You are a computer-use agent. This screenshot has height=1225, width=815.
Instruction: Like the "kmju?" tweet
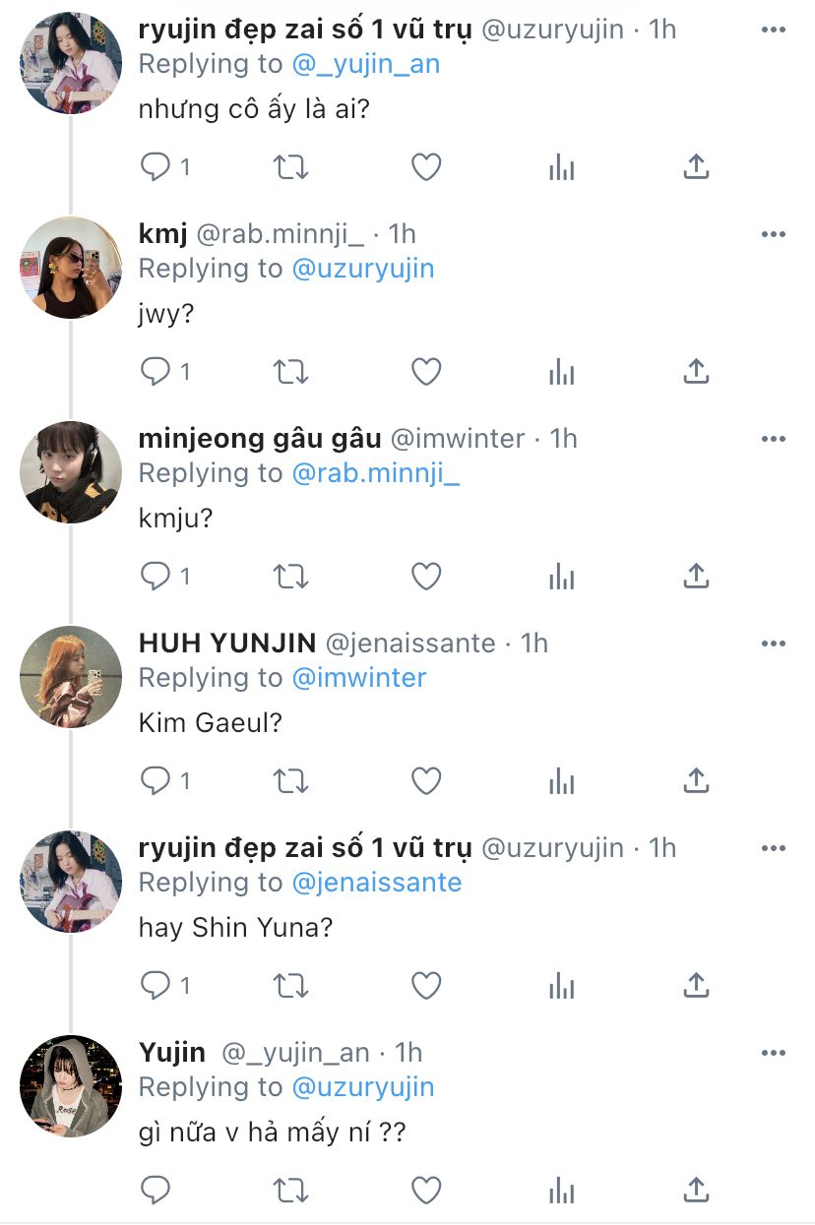click(425, 577)
